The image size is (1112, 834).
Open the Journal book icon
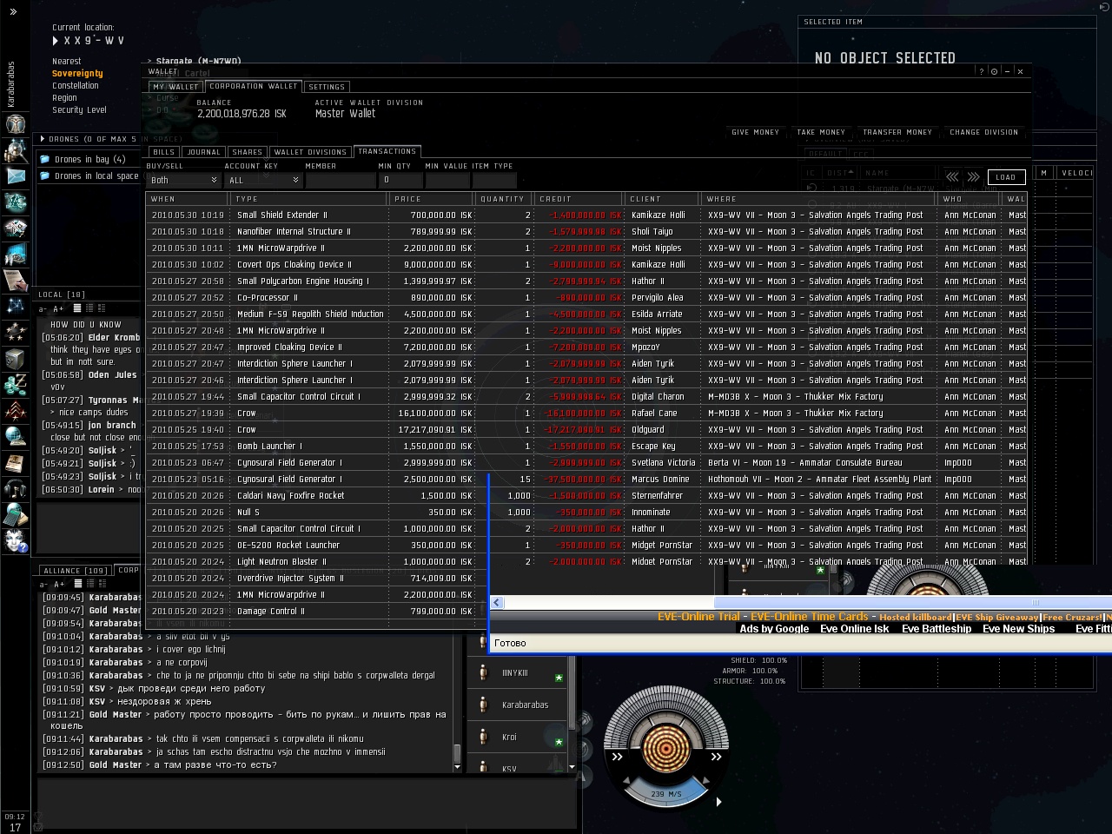(16, 462)
